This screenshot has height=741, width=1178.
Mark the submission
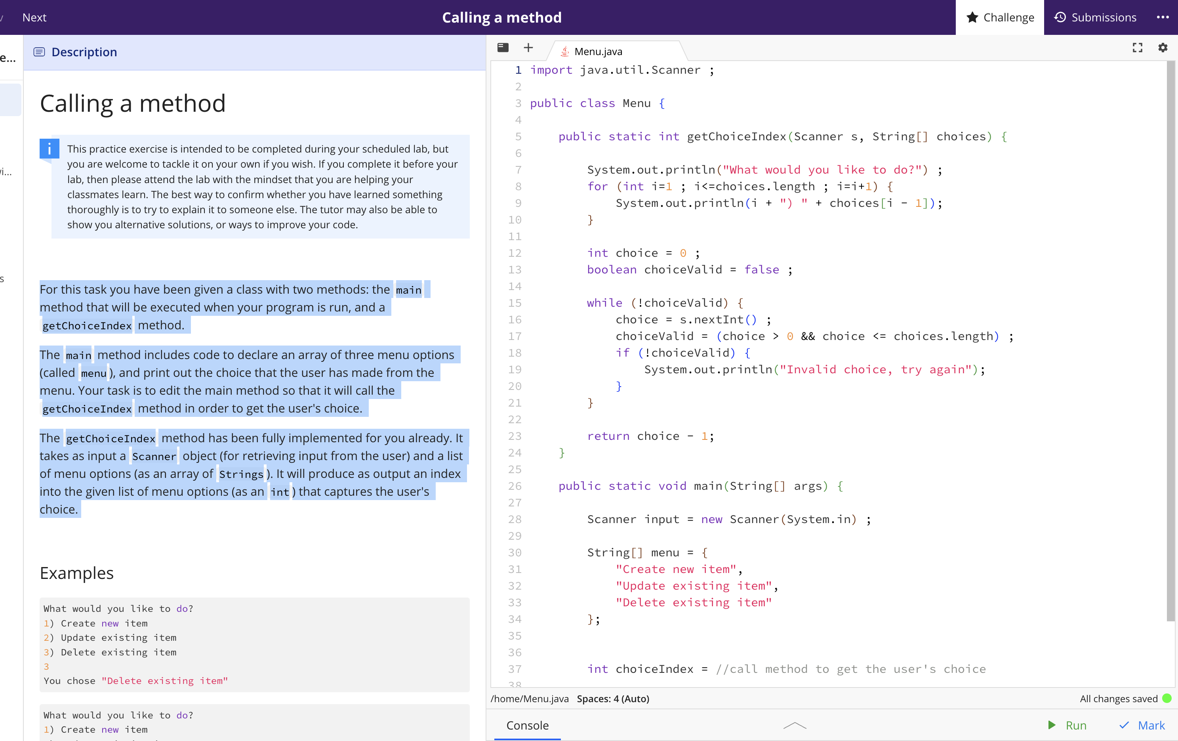point(1142,725)
